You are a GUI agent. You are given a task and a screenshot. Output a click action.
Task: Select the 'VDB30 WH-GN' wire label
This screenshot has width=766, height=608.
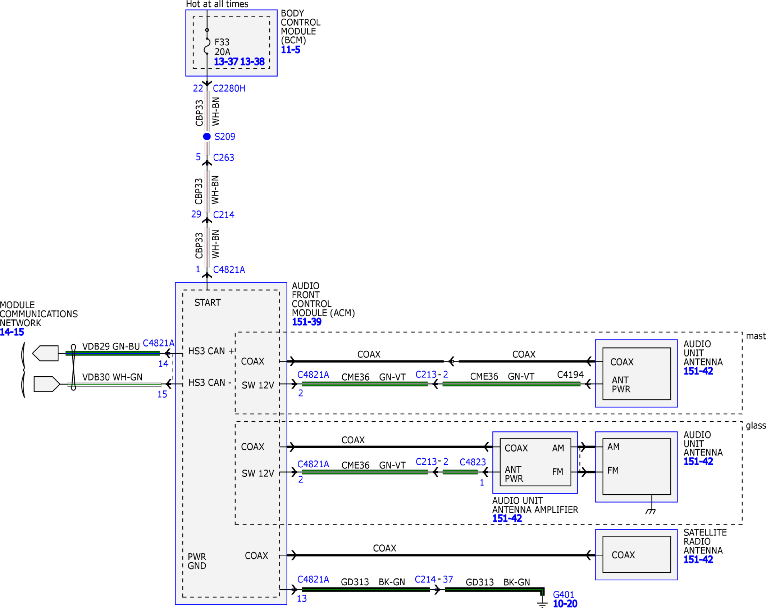tap(112, 377)
